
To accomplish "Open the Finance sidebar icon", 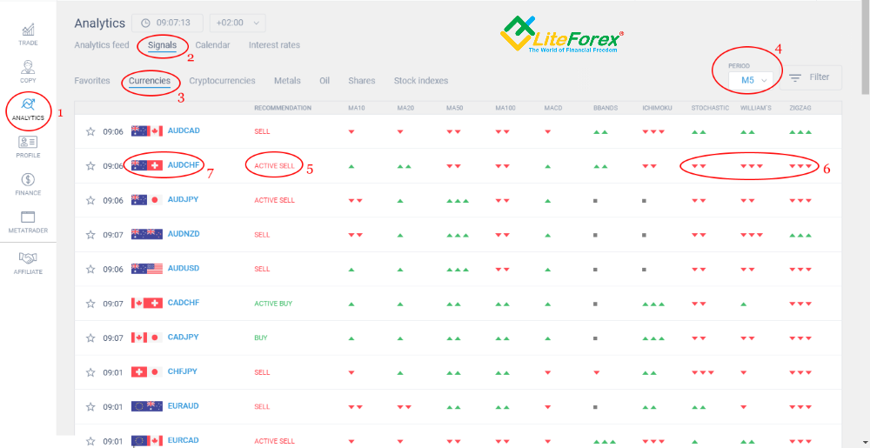I will click(x=28, y=184).
